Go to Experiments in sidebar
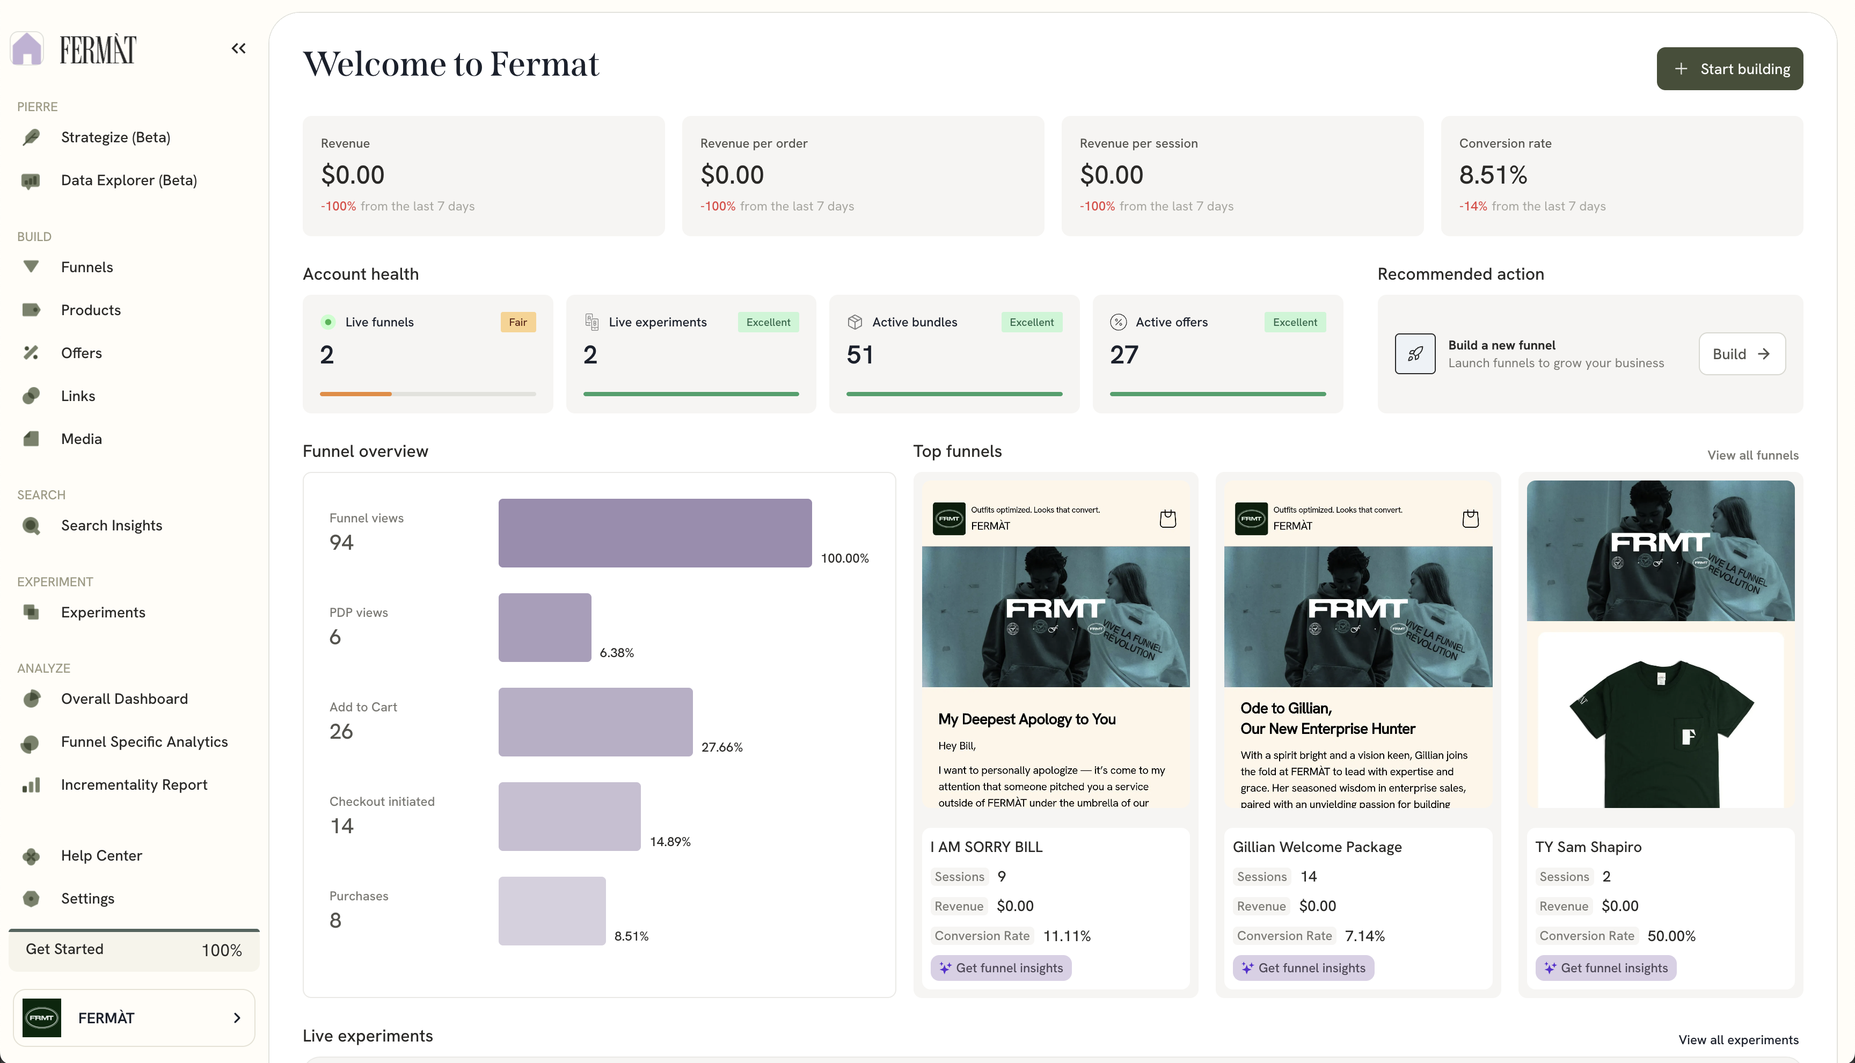Screen dimensions: 1855x1063 (x=103, y=613)
